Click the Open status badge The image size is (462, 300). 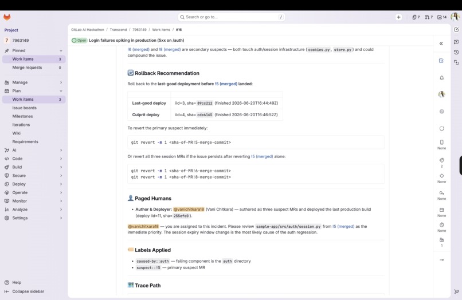click(79, 40)
